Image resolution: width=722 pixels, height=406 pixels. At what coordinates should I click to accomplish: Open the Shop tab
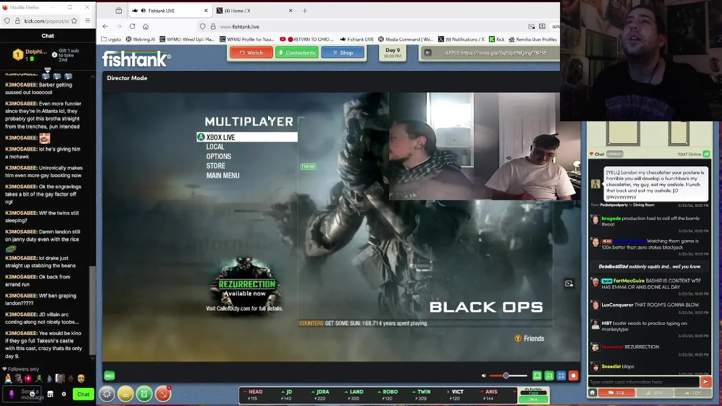click(x=342, y=52)
